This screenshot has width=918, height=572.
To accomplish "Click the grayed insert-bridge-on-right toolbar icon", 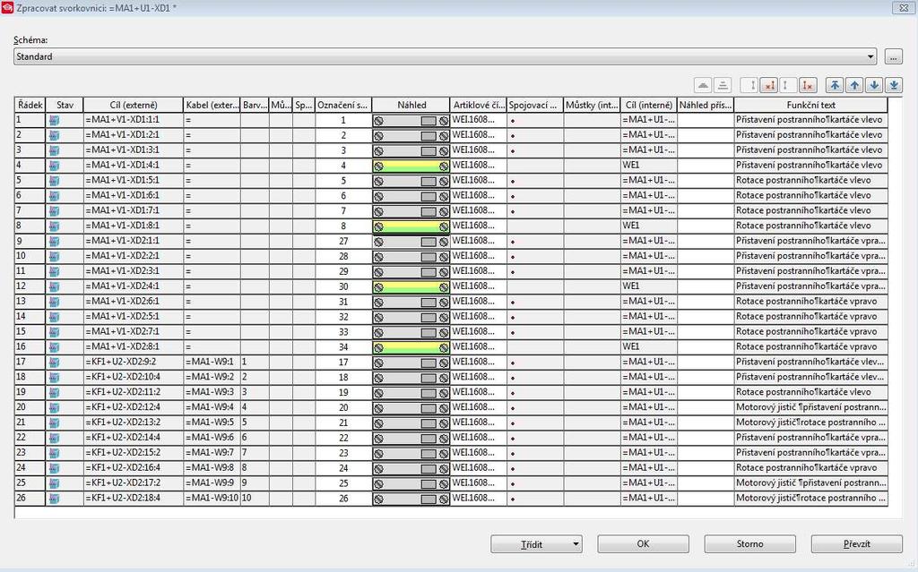I will [788, 85].
